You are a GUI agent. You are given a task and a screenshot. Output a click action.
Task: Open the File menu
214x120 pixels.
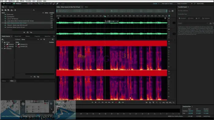[2, 1]
